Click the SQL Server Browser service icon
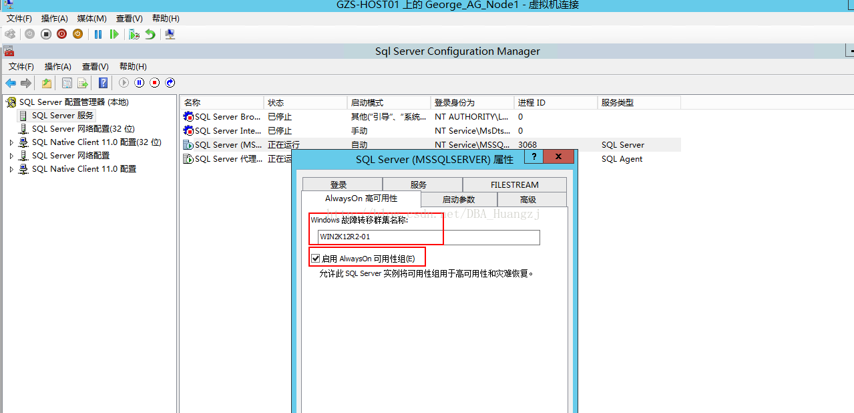854x413 pixels. 188,117
